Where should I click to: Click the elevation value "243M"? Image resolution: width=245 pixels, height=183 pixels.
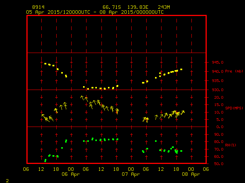[x=164, y=7]
